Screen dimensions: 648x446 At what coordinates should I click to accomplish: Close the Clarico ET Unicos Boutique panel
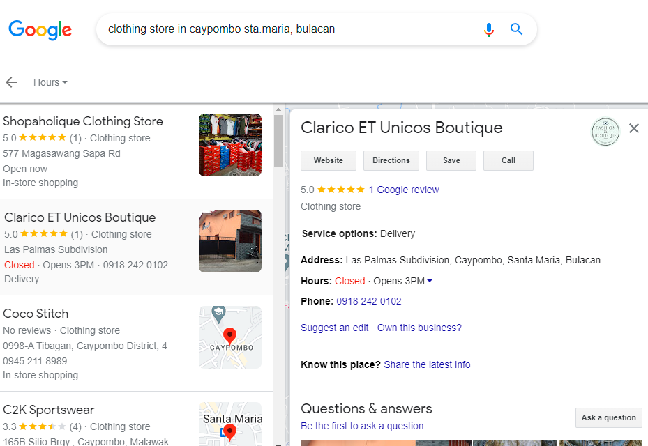(x=633, y=128)
